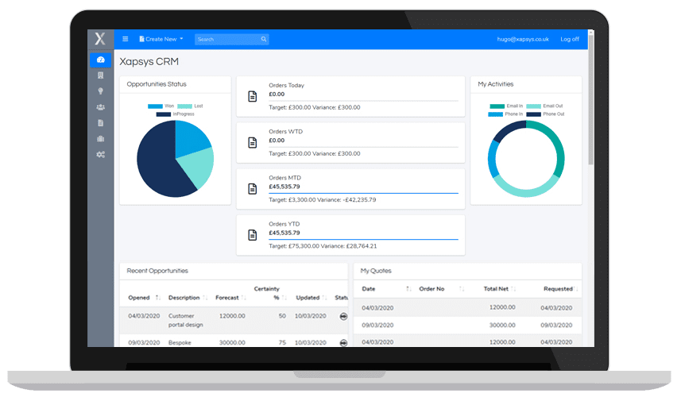The image size is (681, 401).
Task: Click the My Quotes panel heading
Action: point(376,271)
